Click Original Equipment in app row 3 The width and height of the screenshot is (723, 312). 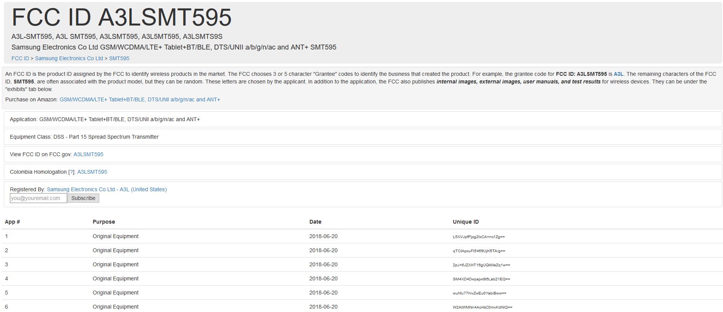point(115,264)
